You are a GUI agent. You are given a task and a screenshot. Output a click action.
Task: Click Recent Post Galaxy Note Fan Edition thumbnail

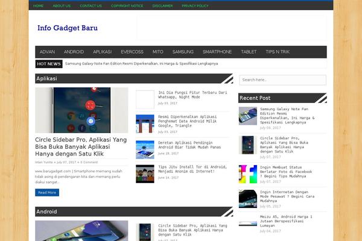pos(248,116)
